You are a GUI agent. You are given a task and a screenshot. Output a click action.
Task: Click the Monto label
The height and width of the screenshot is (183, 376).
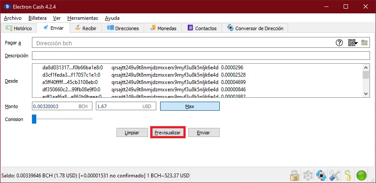(x=11, y=106)
